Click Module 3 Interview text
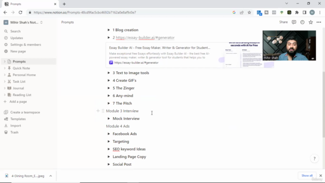Viewport: 325px width, 183px height. click(x=122, y=111)
